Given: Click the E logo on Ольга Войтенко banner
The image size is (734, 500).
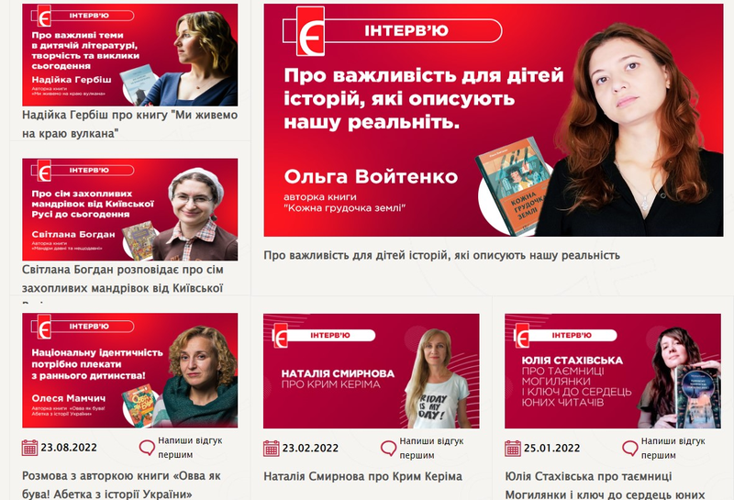Looking at the screenshot, I should click(310, 31).
